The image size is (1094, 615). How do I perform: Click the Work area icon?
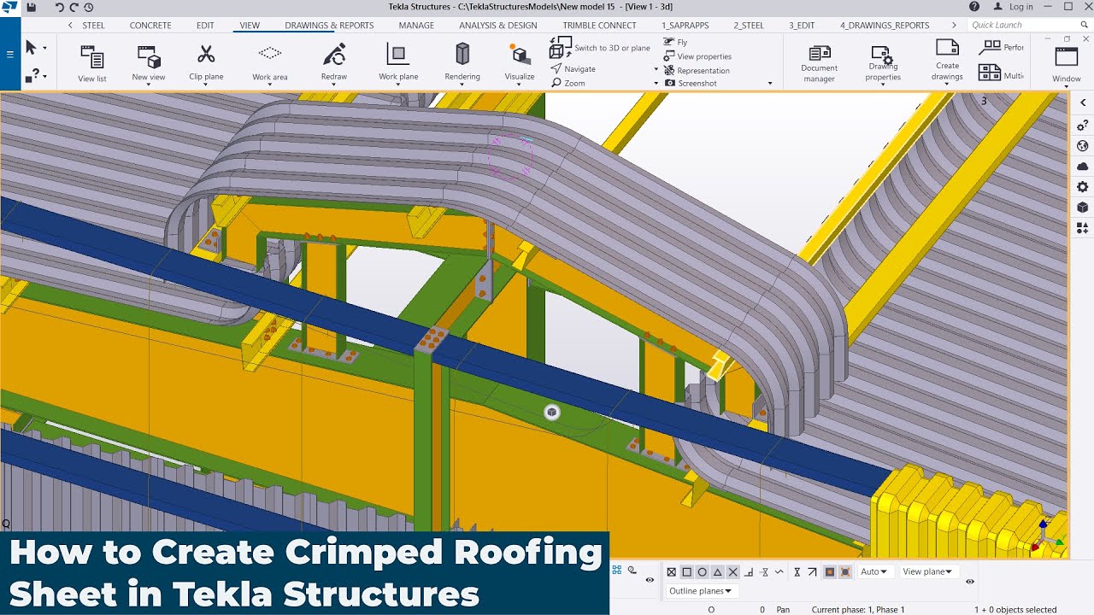click(x=270, y=54)
